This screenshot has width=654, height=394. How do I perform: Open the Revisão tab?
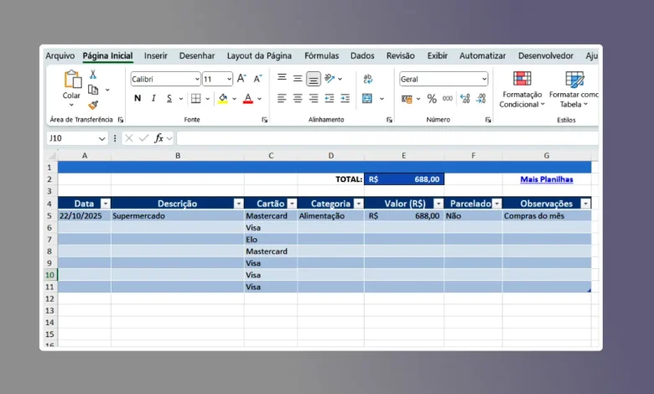tap(401, 55)
